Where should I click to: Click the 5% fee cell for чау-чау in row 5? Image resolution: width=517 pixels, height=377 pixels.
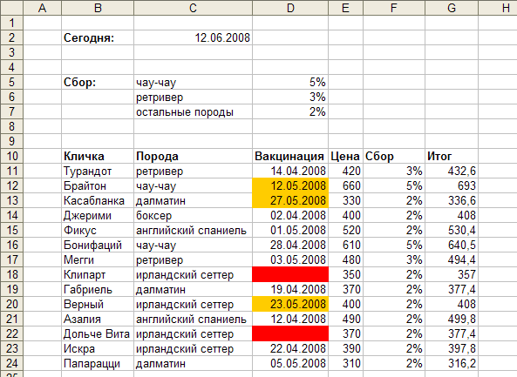tap(290, 83)
